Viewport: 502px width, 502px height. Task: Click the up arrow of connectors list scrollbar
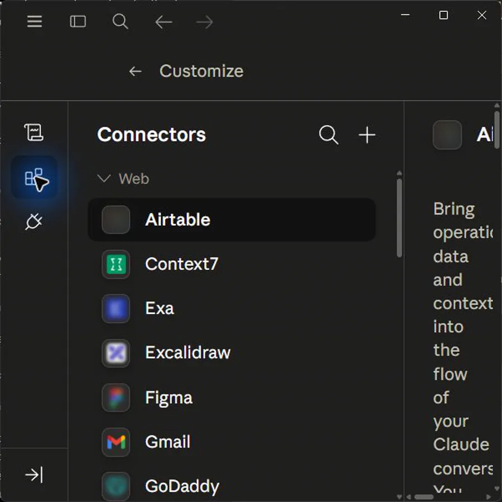pyautogui.click(x=399, y=173)
